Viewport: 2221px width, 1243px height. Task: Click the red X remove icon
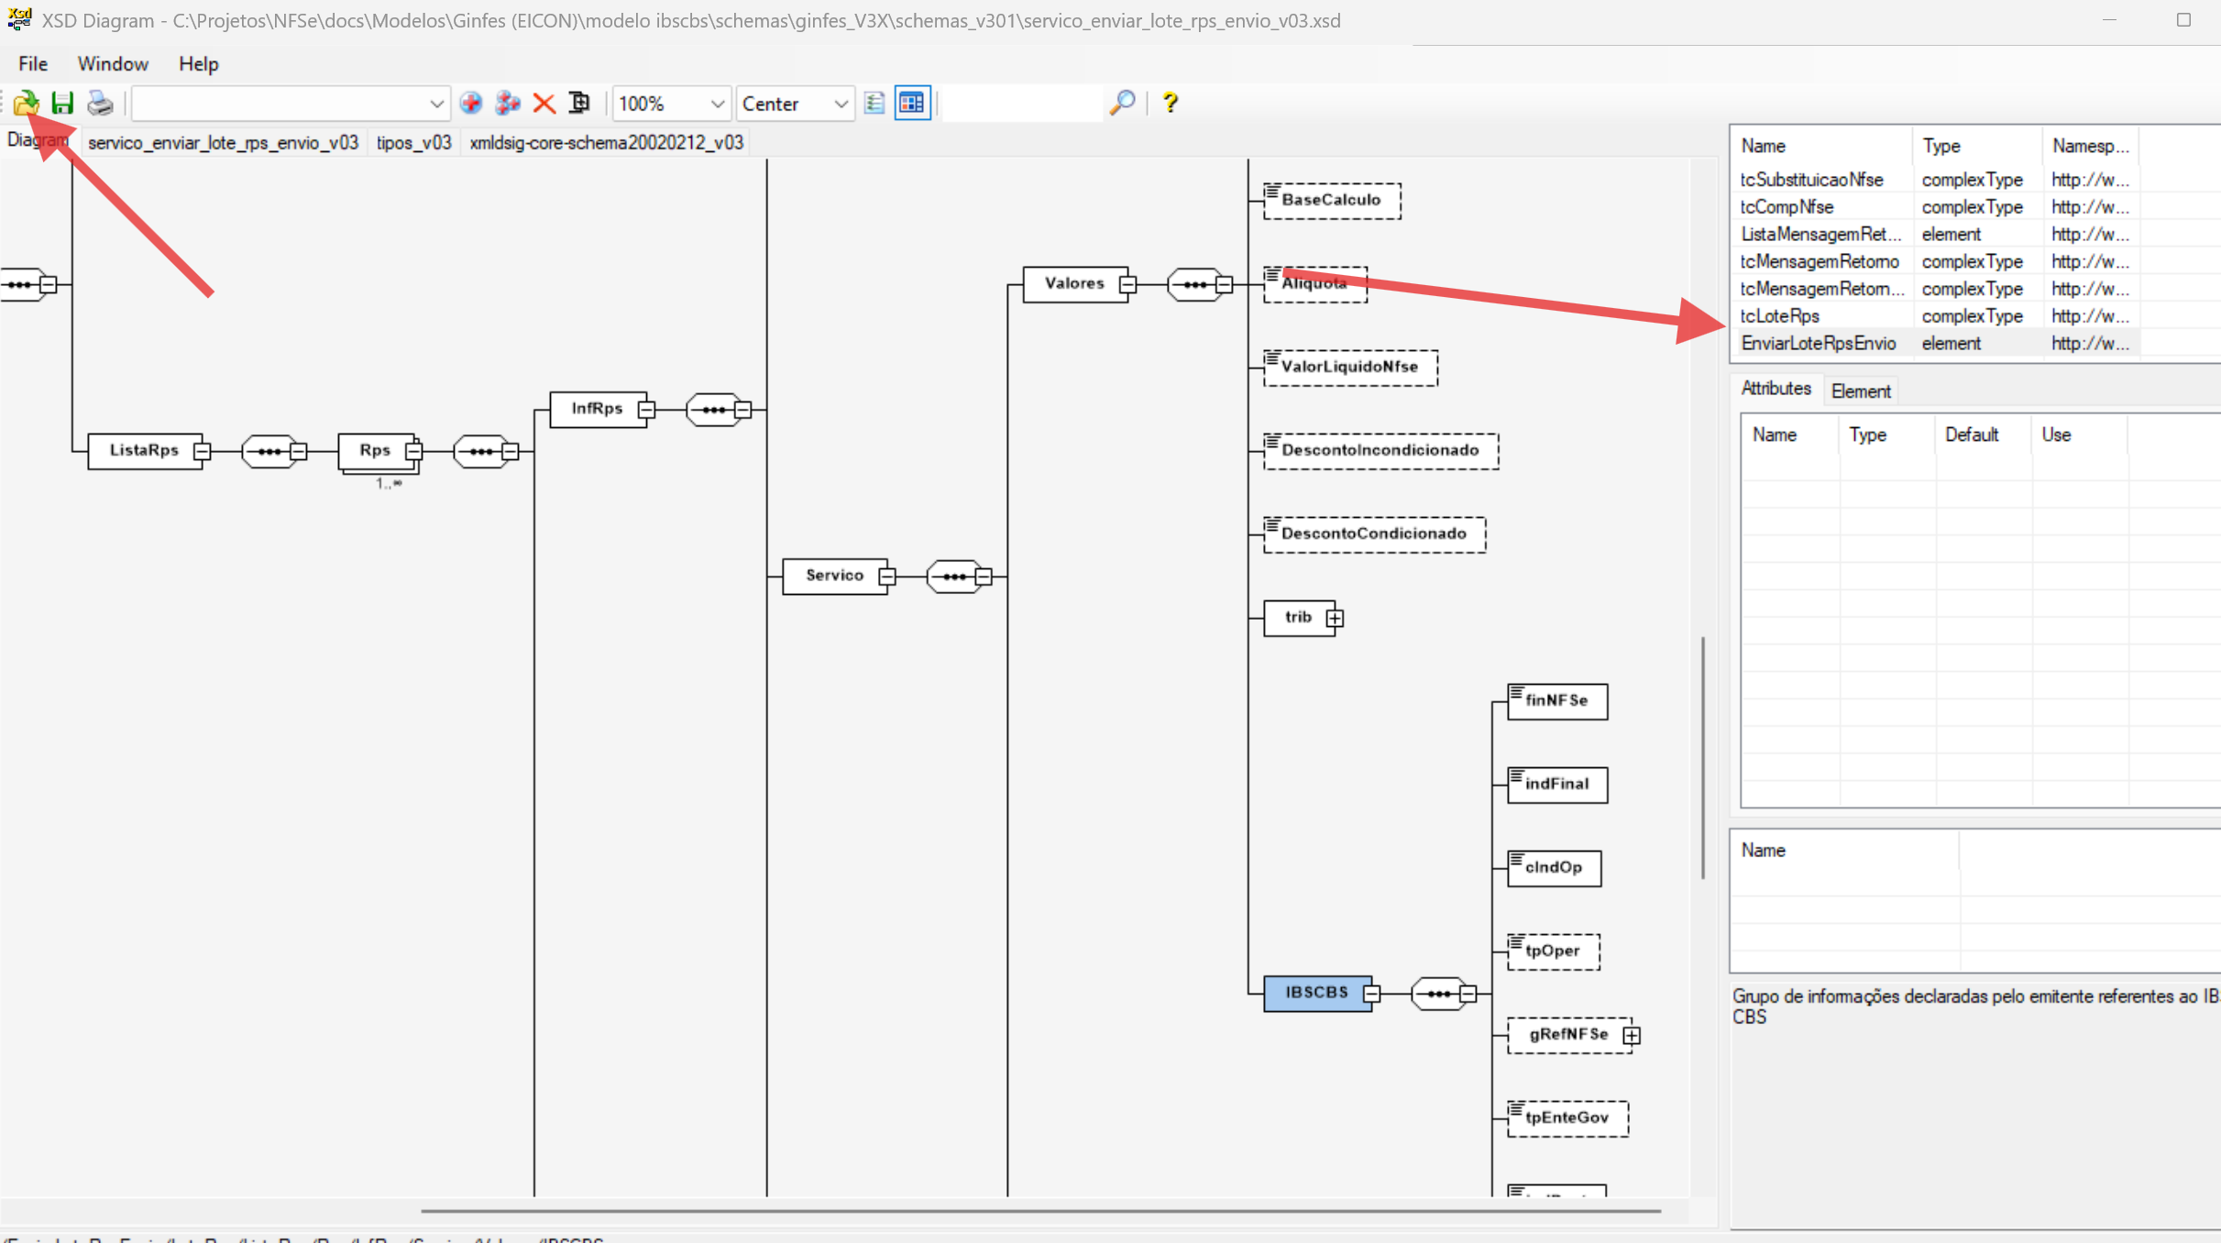pos(544,103)
